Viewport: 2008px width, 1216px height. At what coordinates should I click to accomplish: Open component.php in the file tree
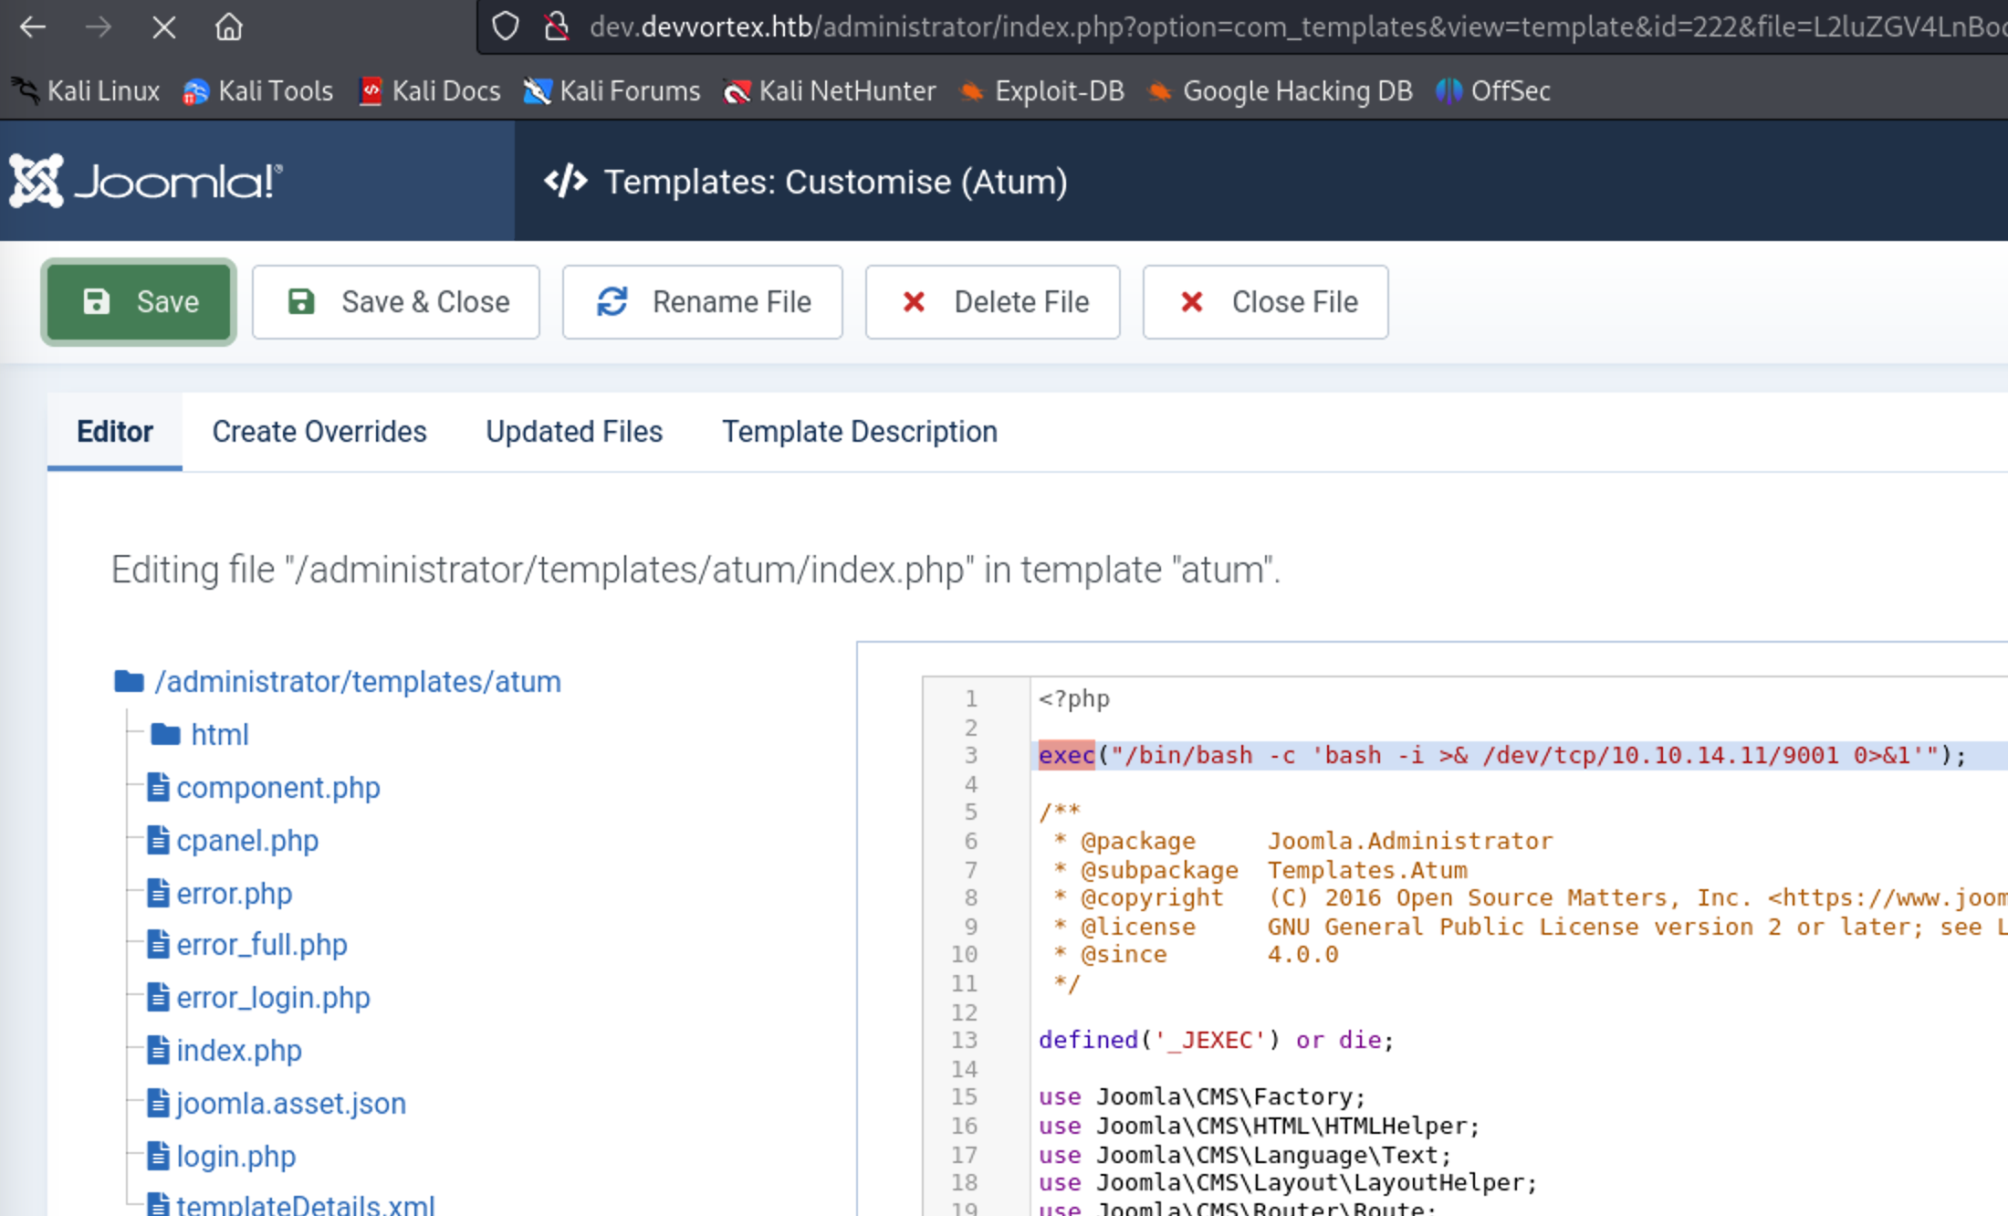coord(278,788)
